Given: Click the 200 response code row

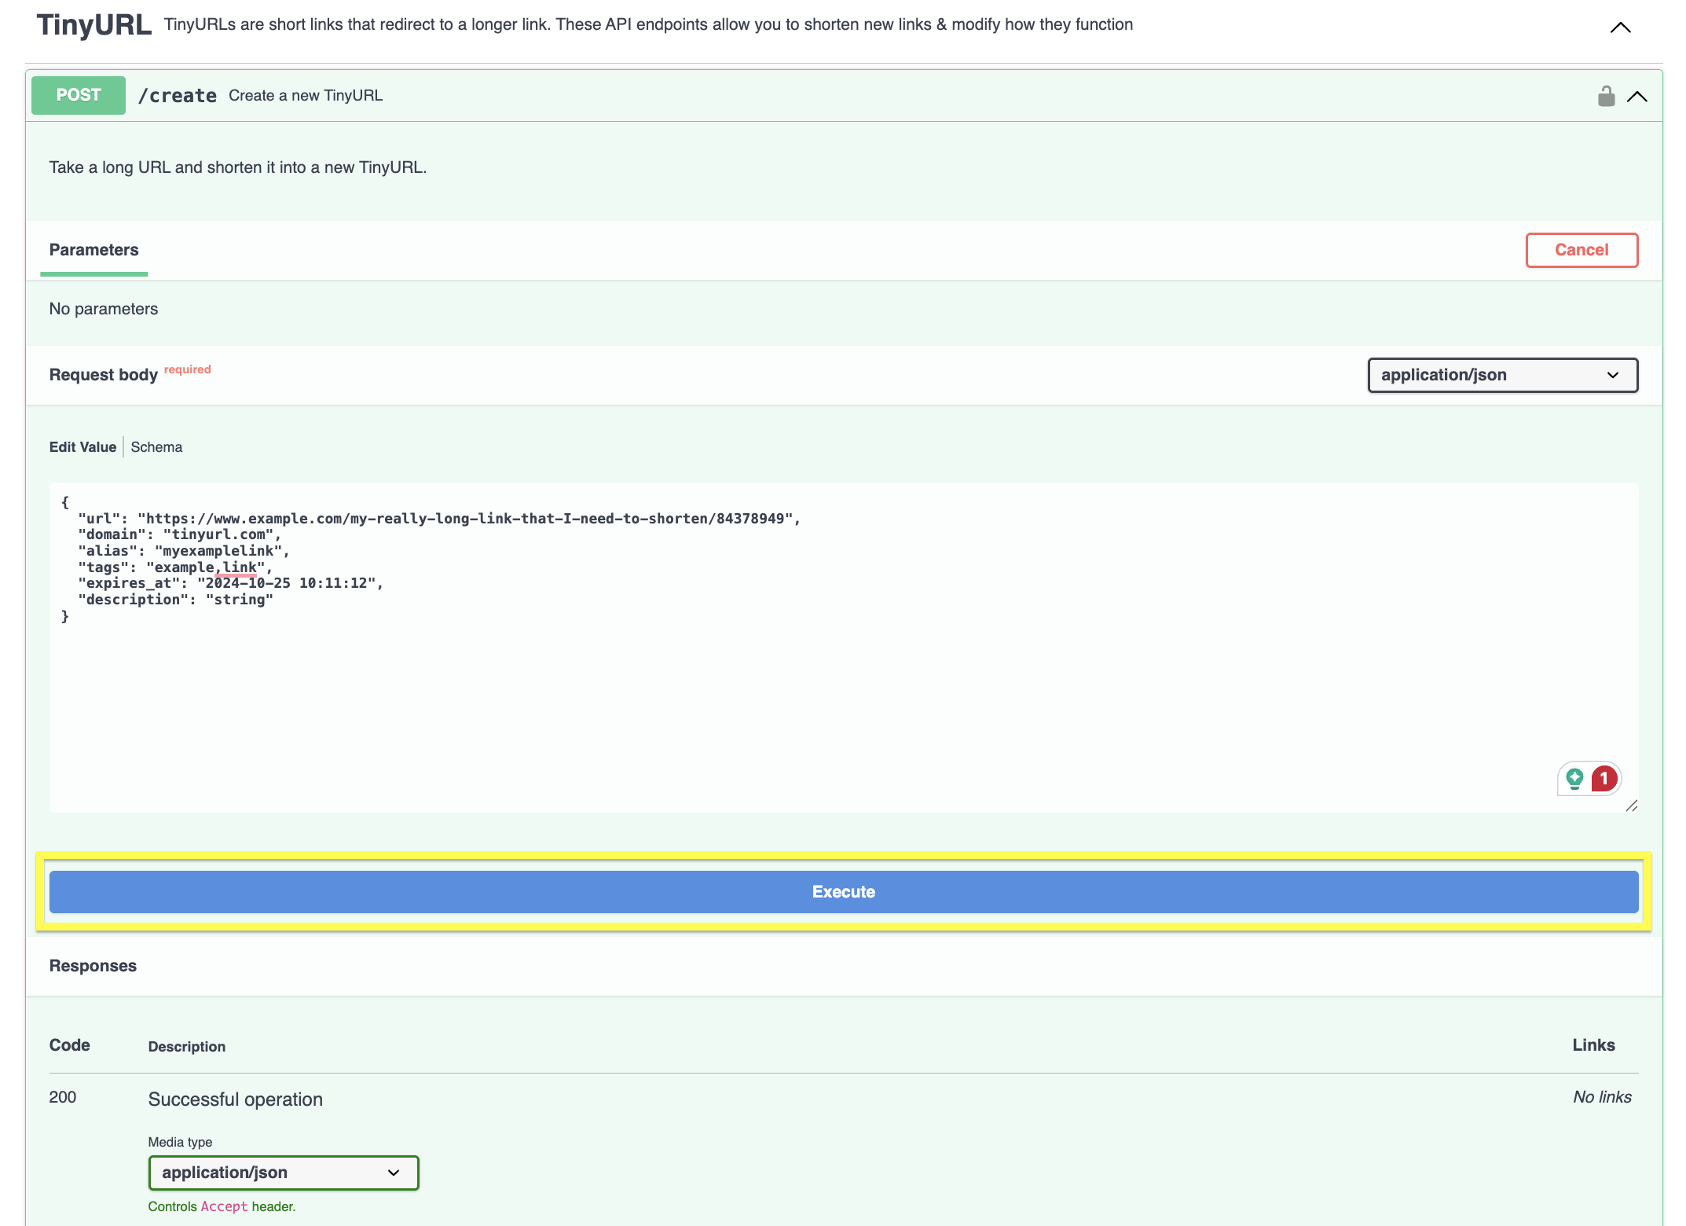Looking at the screenshot, I should [63, 1097].
